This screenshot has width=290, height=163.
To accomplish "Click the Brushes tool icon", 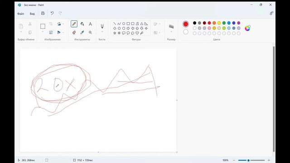I will (102, 26).
